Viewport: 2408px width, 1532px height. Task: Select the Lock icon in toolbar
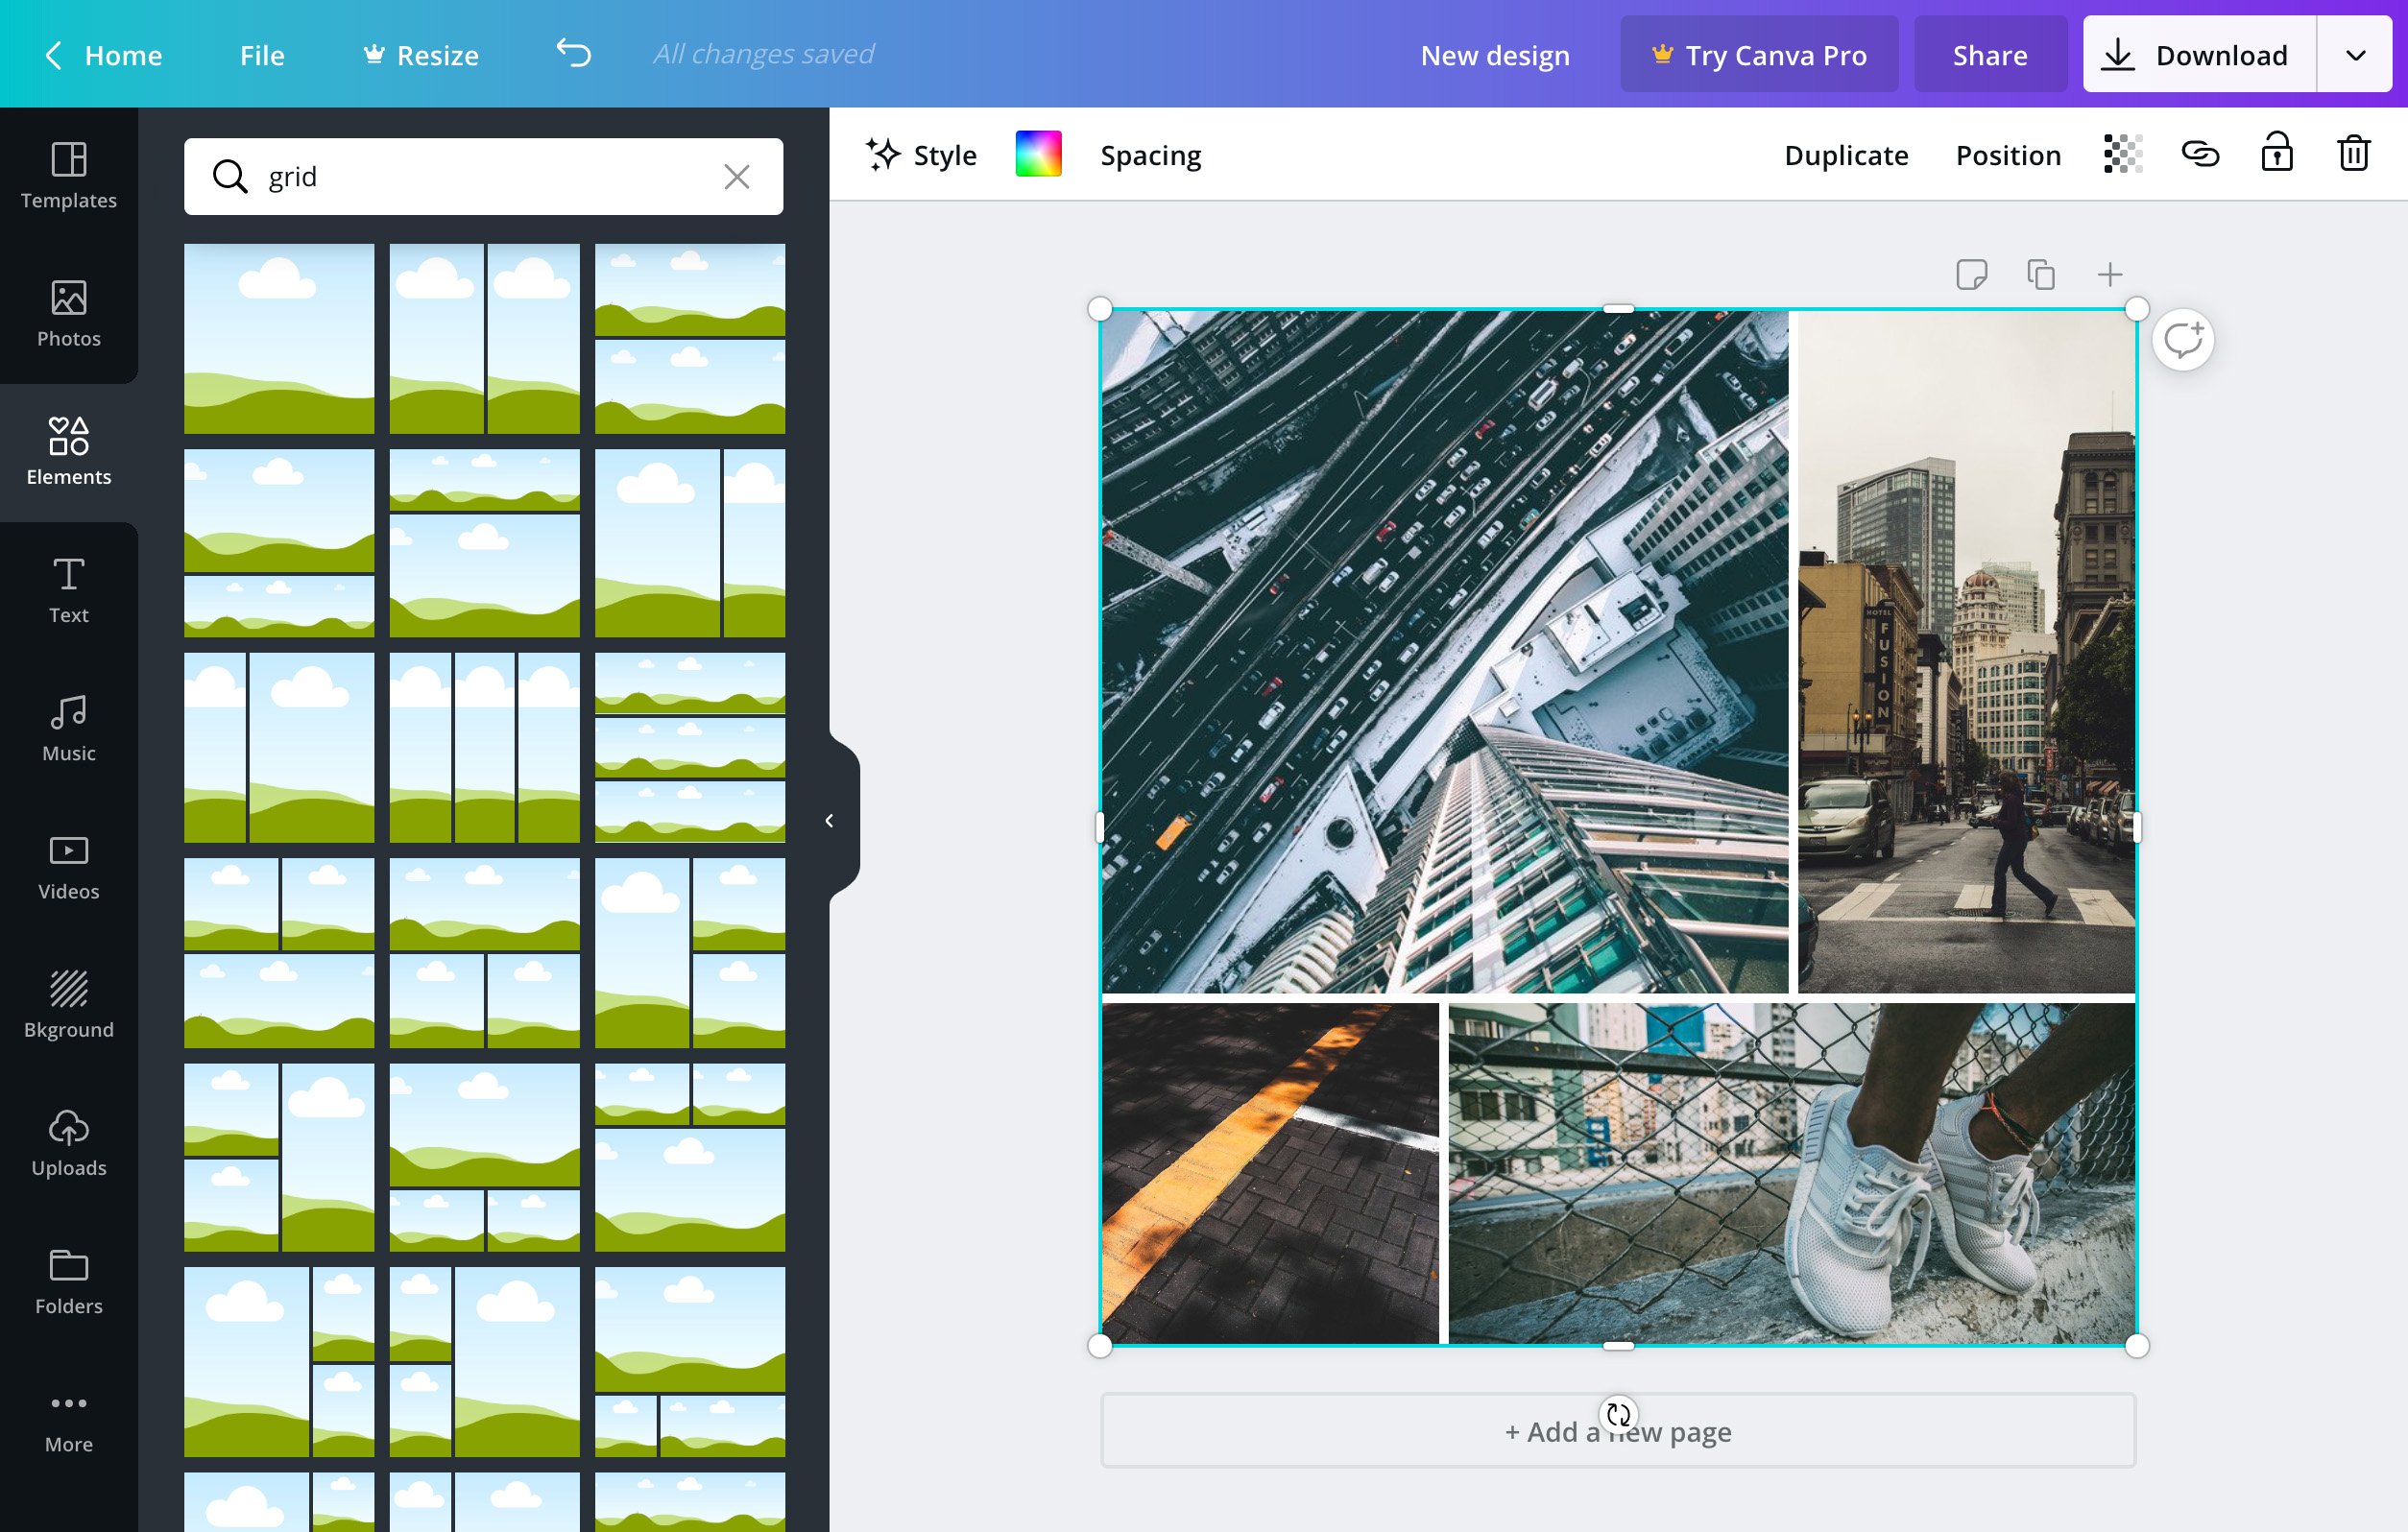pos(2276,155)
